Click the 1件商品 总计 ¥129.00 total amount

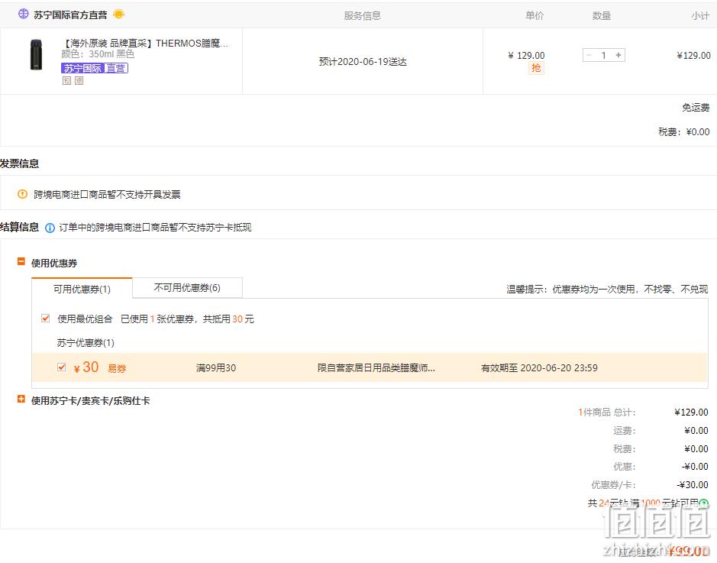tap(691, 412)
